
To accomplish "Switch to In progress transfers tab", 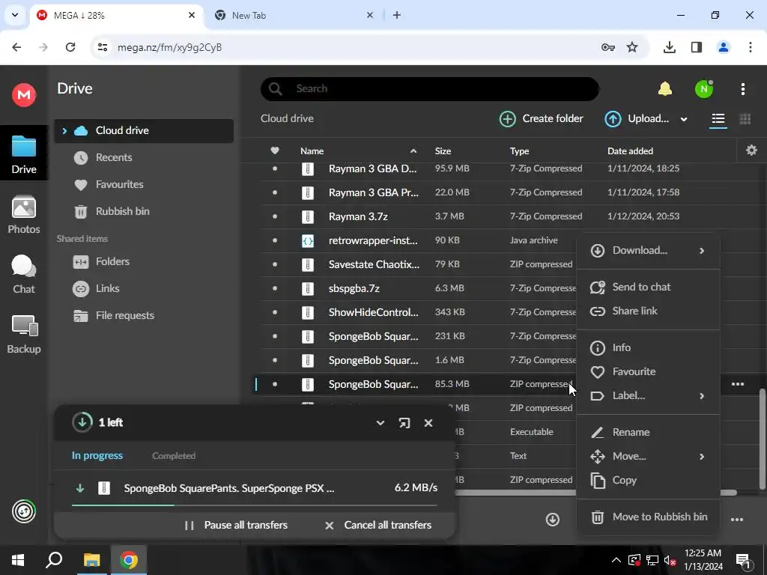I will coord(97,456).
